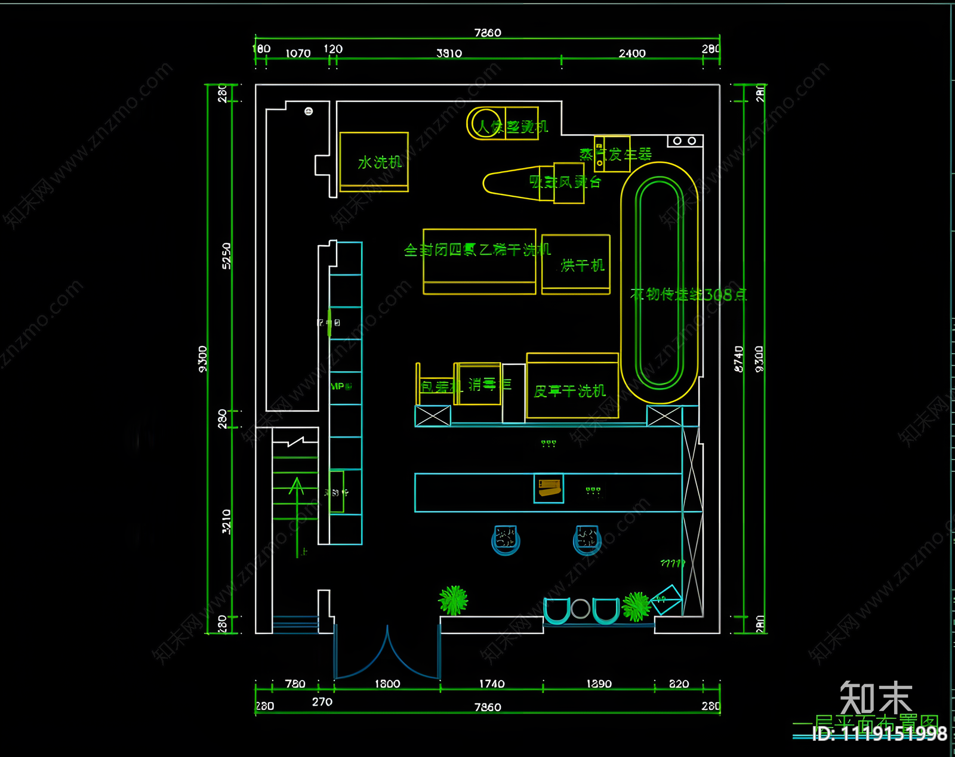Select the cash register on the counter
The image size is (955, 757).
click(x=549, y=489)
